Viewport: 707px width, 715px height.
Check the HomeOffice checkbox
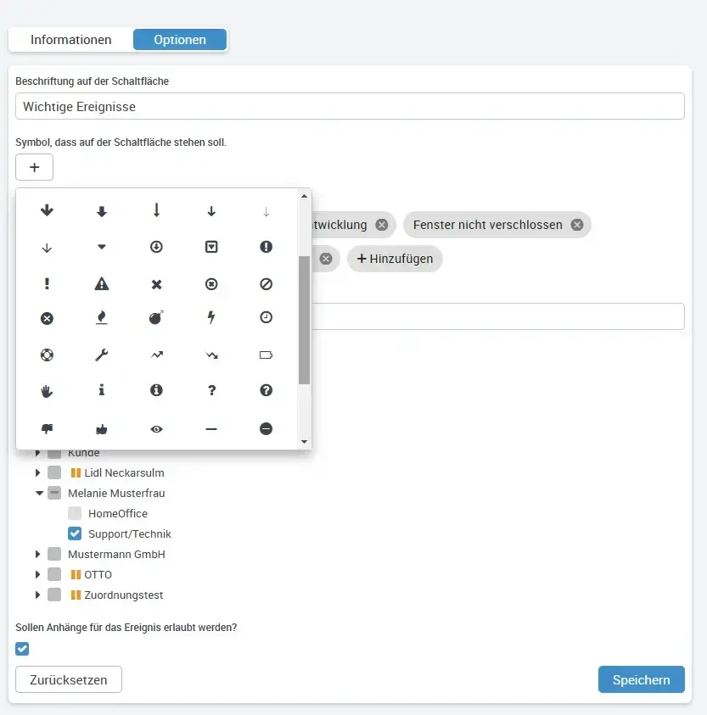tap(75, 513)
